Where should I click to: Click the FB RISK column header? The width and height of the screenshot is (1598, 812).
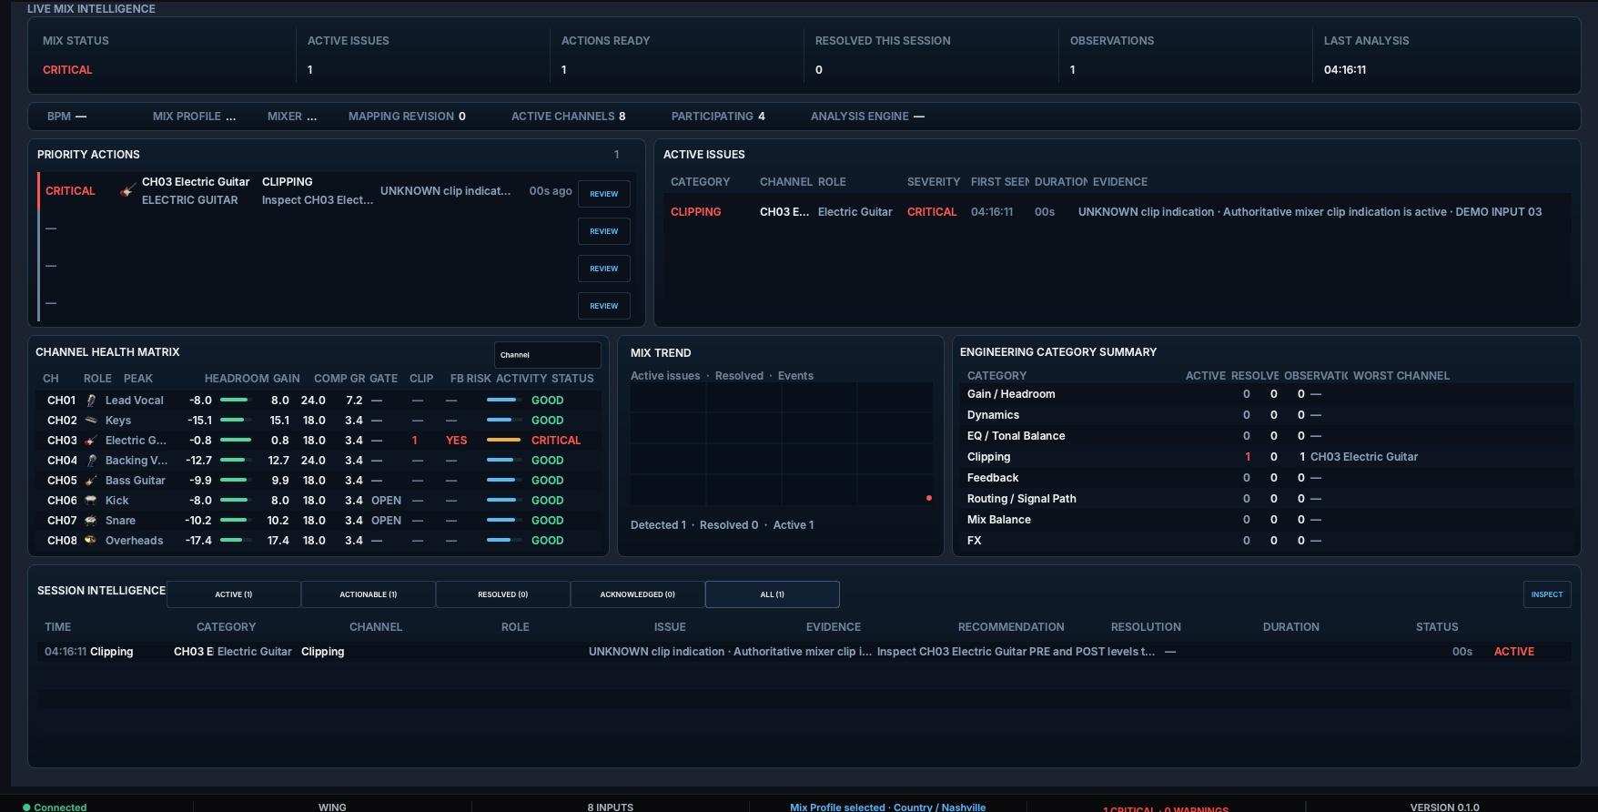tap(470, 379)
